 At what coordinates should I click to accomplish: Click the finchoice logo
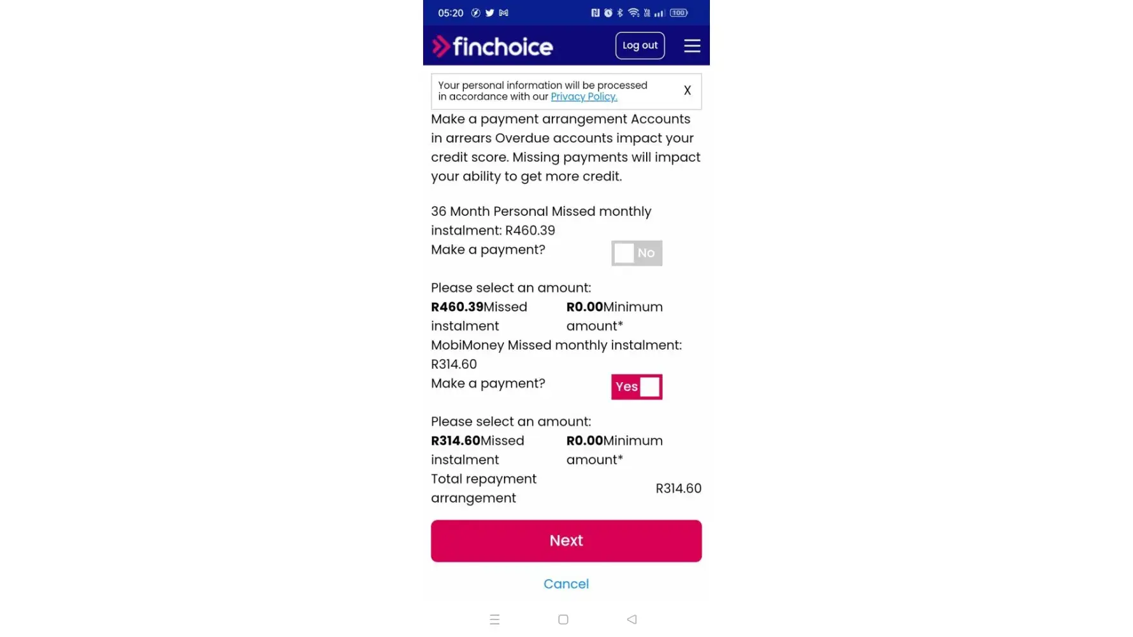(493, 46)
